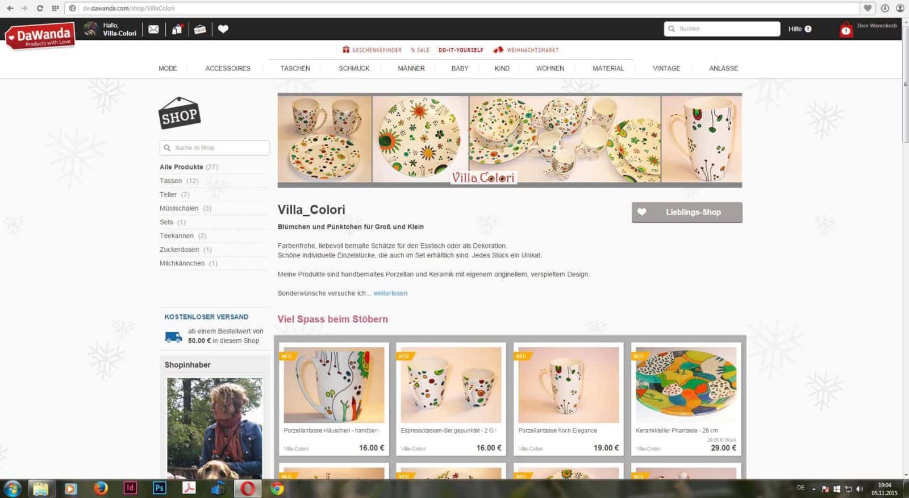
Task: Filter by Sets (1) category
Action: pyautogui.click(x=173, y=222)
